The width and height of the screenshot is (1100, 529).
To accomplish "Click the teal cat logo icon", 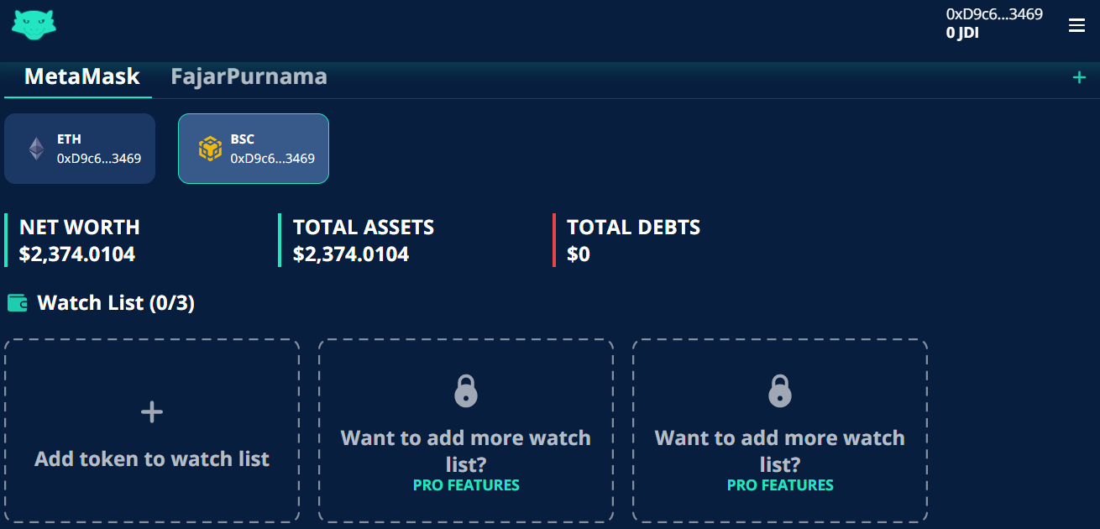I will 34,25.
